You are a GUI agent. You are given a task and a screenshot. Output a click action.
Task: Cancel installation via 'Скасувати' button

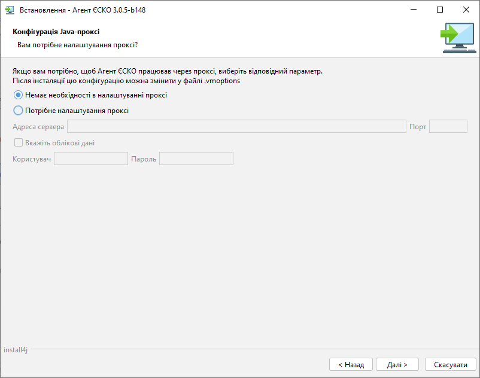coord(450,365)
